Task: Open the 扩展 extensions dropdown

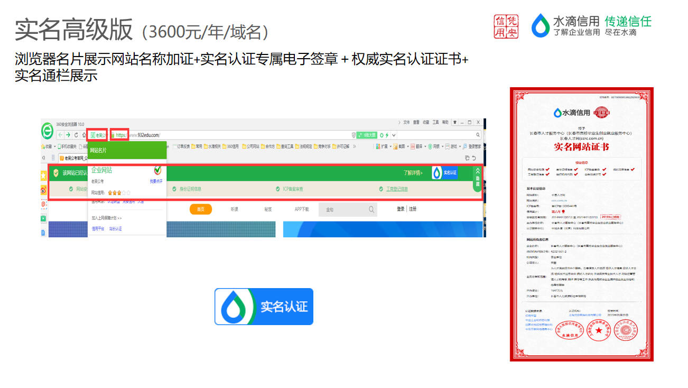Action: click(x=384, y=146)
